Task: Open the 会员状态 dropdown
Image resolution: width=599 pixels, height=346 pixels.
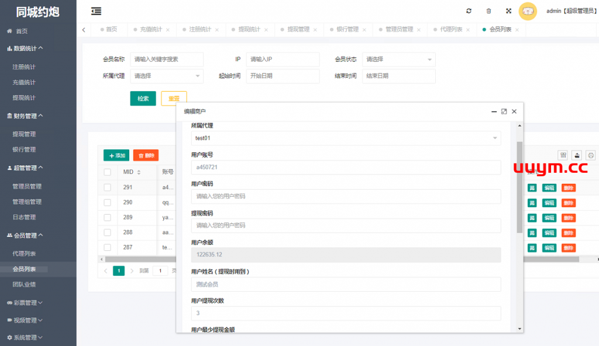Action: pyautogui.click(x=398, y=60)
